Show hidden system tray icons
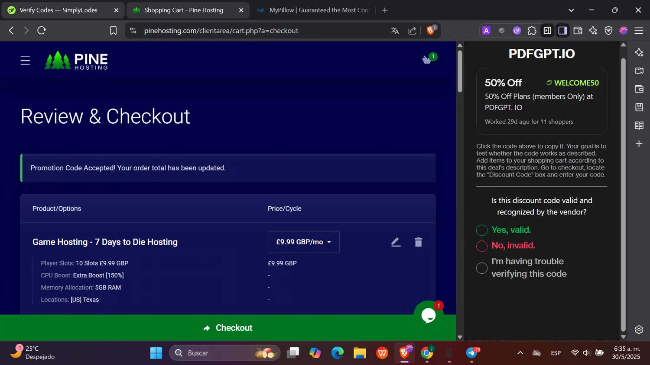 (x=520, y=353)
